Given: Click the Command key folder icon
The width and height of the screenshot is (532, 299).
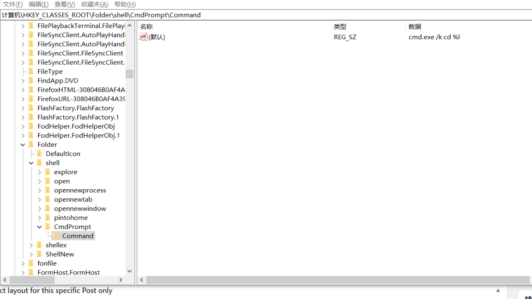Looking at the screenshot, I should (x=56, y=236).
